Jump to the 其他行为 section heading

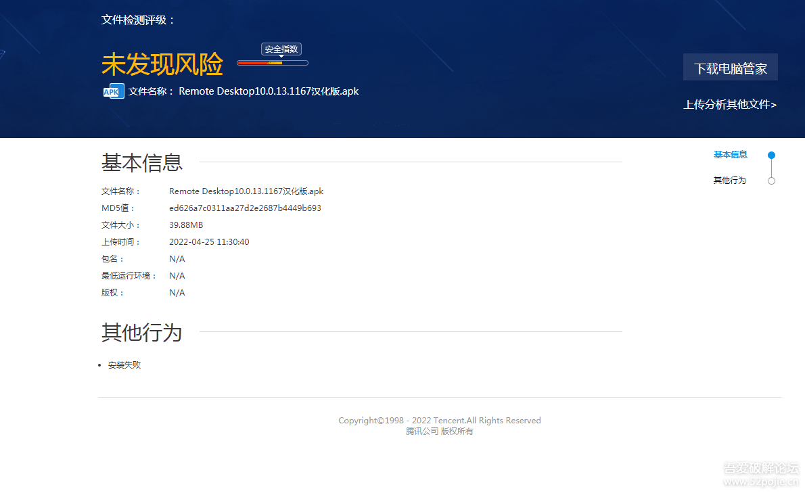[x=141, y=333]
